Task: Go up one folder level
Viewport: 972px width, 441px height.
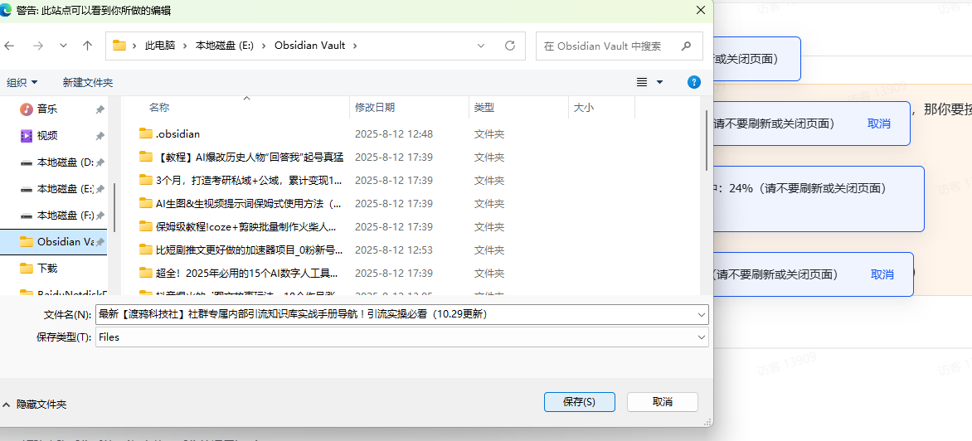Action: tap(87, 46)
